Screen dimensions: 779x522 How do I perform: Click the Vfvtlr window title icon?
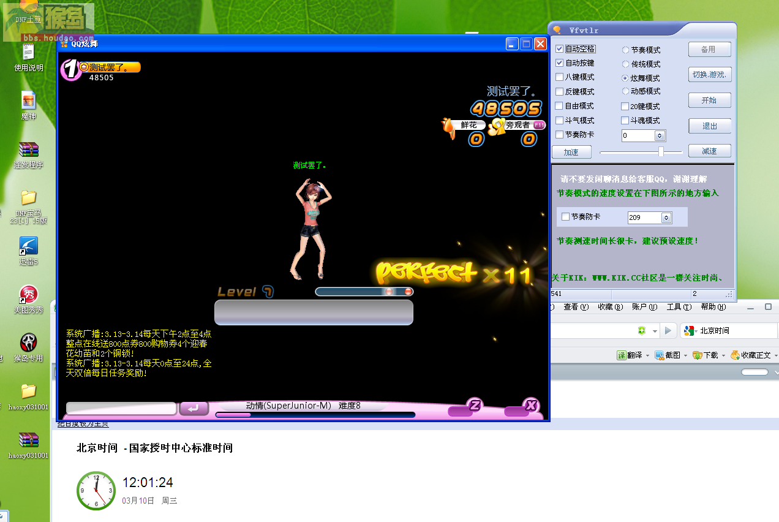(557, 30)
